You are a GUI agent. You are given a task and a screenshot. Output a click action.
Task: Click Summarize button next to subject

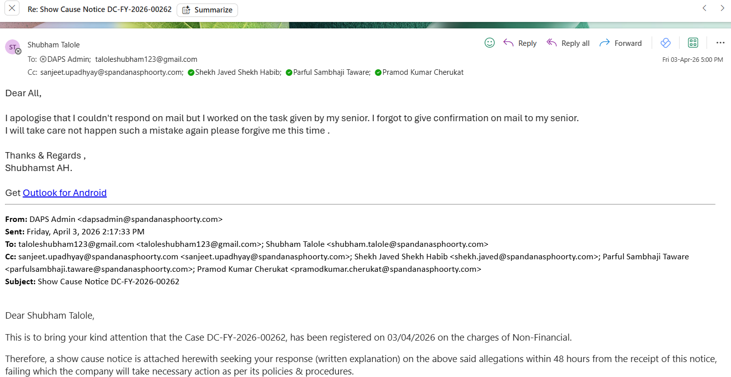[x=207, y=10]
